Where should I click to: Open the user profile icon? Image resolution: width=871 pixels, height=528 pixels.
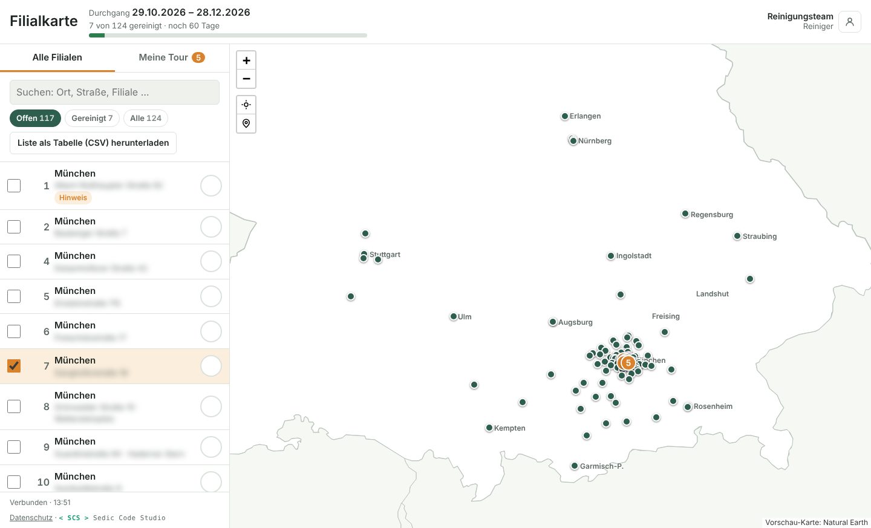[850, 22]
